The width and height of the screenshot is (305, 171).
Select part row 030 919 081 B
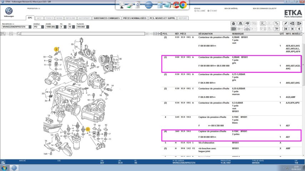tap(231, 45)
